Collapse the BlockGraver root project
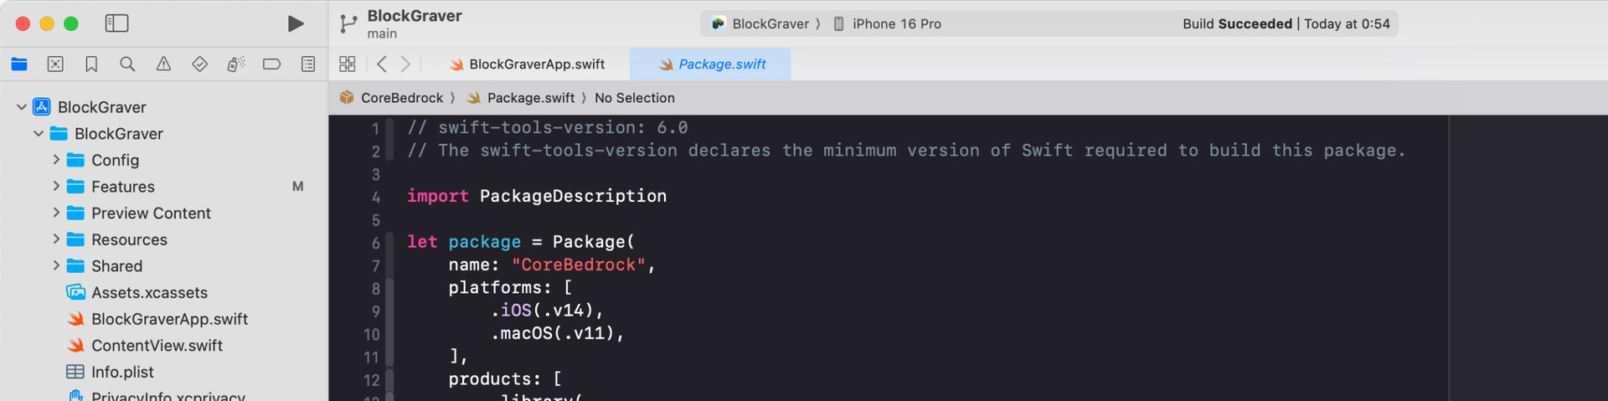This screenshot has width=1608, height=401. coord(22,106)
